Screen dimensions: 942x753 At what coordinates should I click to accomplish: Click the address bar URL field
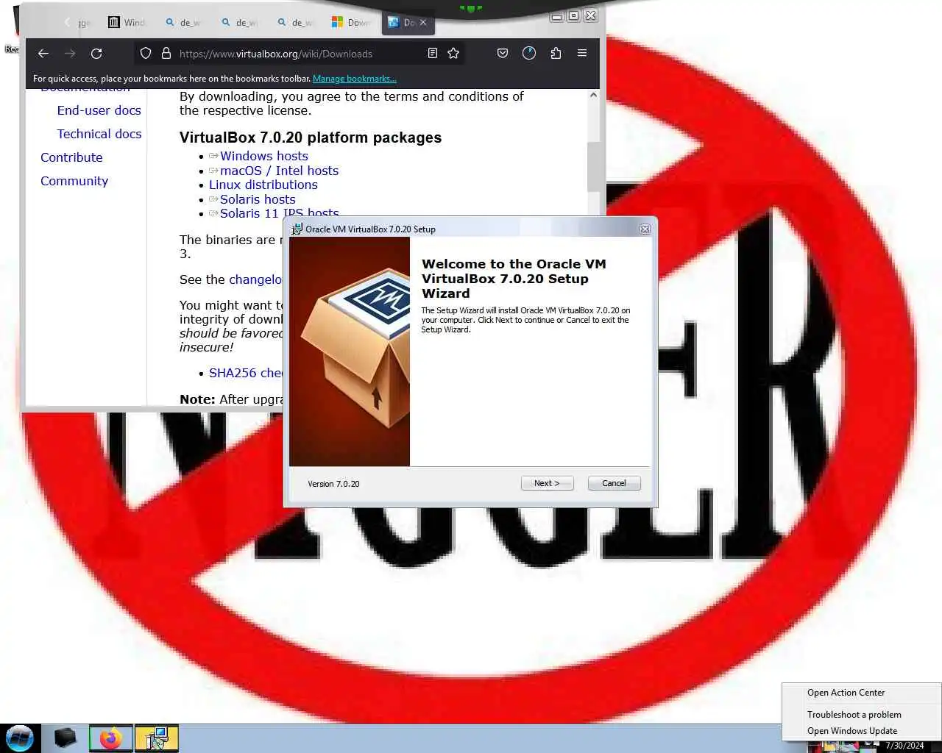pos(298,54)
